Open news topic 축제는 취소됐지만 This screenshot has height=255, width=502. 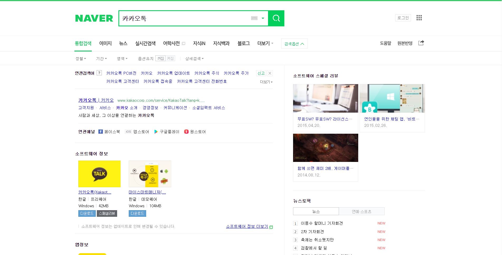point(317,240)
